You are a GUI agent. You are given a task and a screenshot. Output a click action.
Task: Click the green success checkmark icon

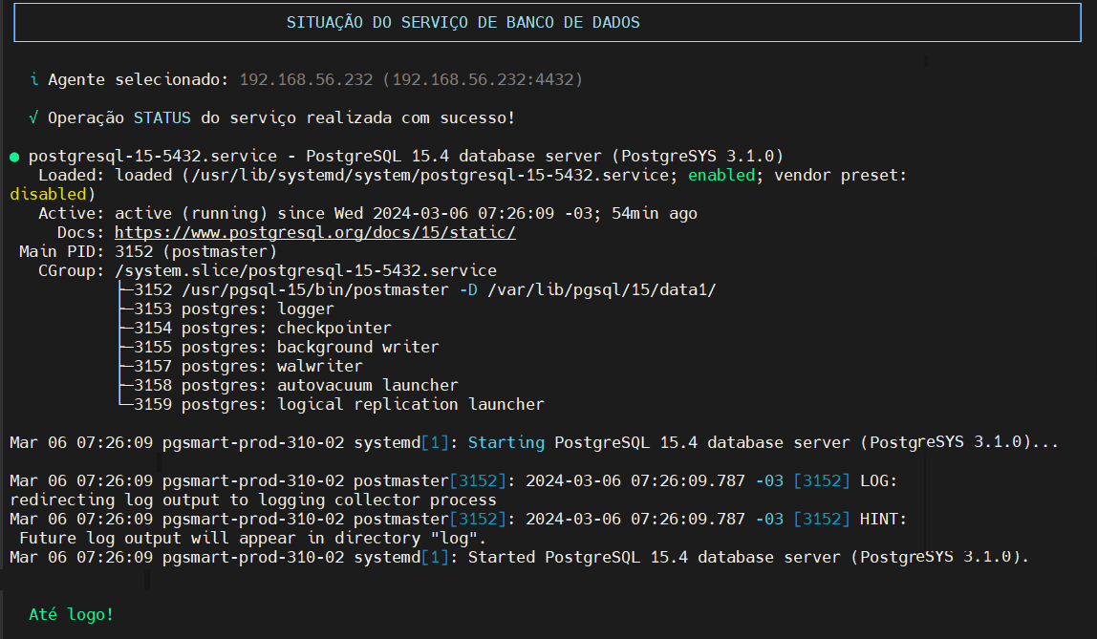[x=33, y=117]
